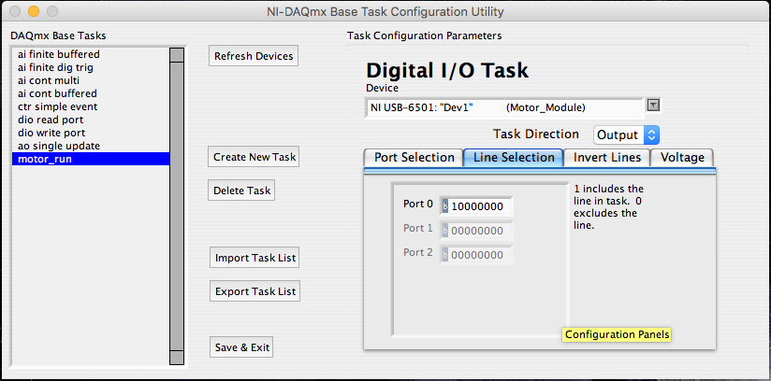This screenshot has width=771, height=381.
Task: Open the Invert Lines tab
Action: click(606, 158)
